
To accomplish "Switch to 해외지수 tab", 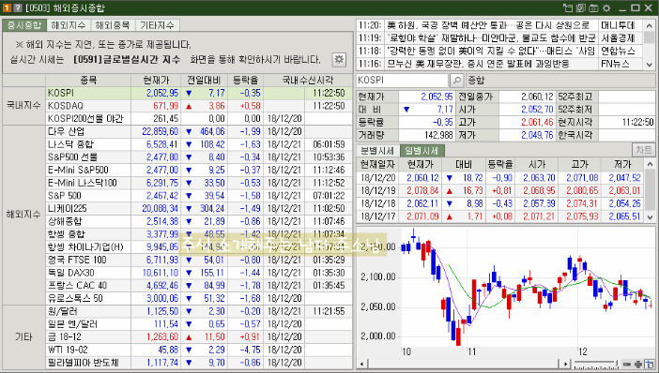I will click(69, 25).
